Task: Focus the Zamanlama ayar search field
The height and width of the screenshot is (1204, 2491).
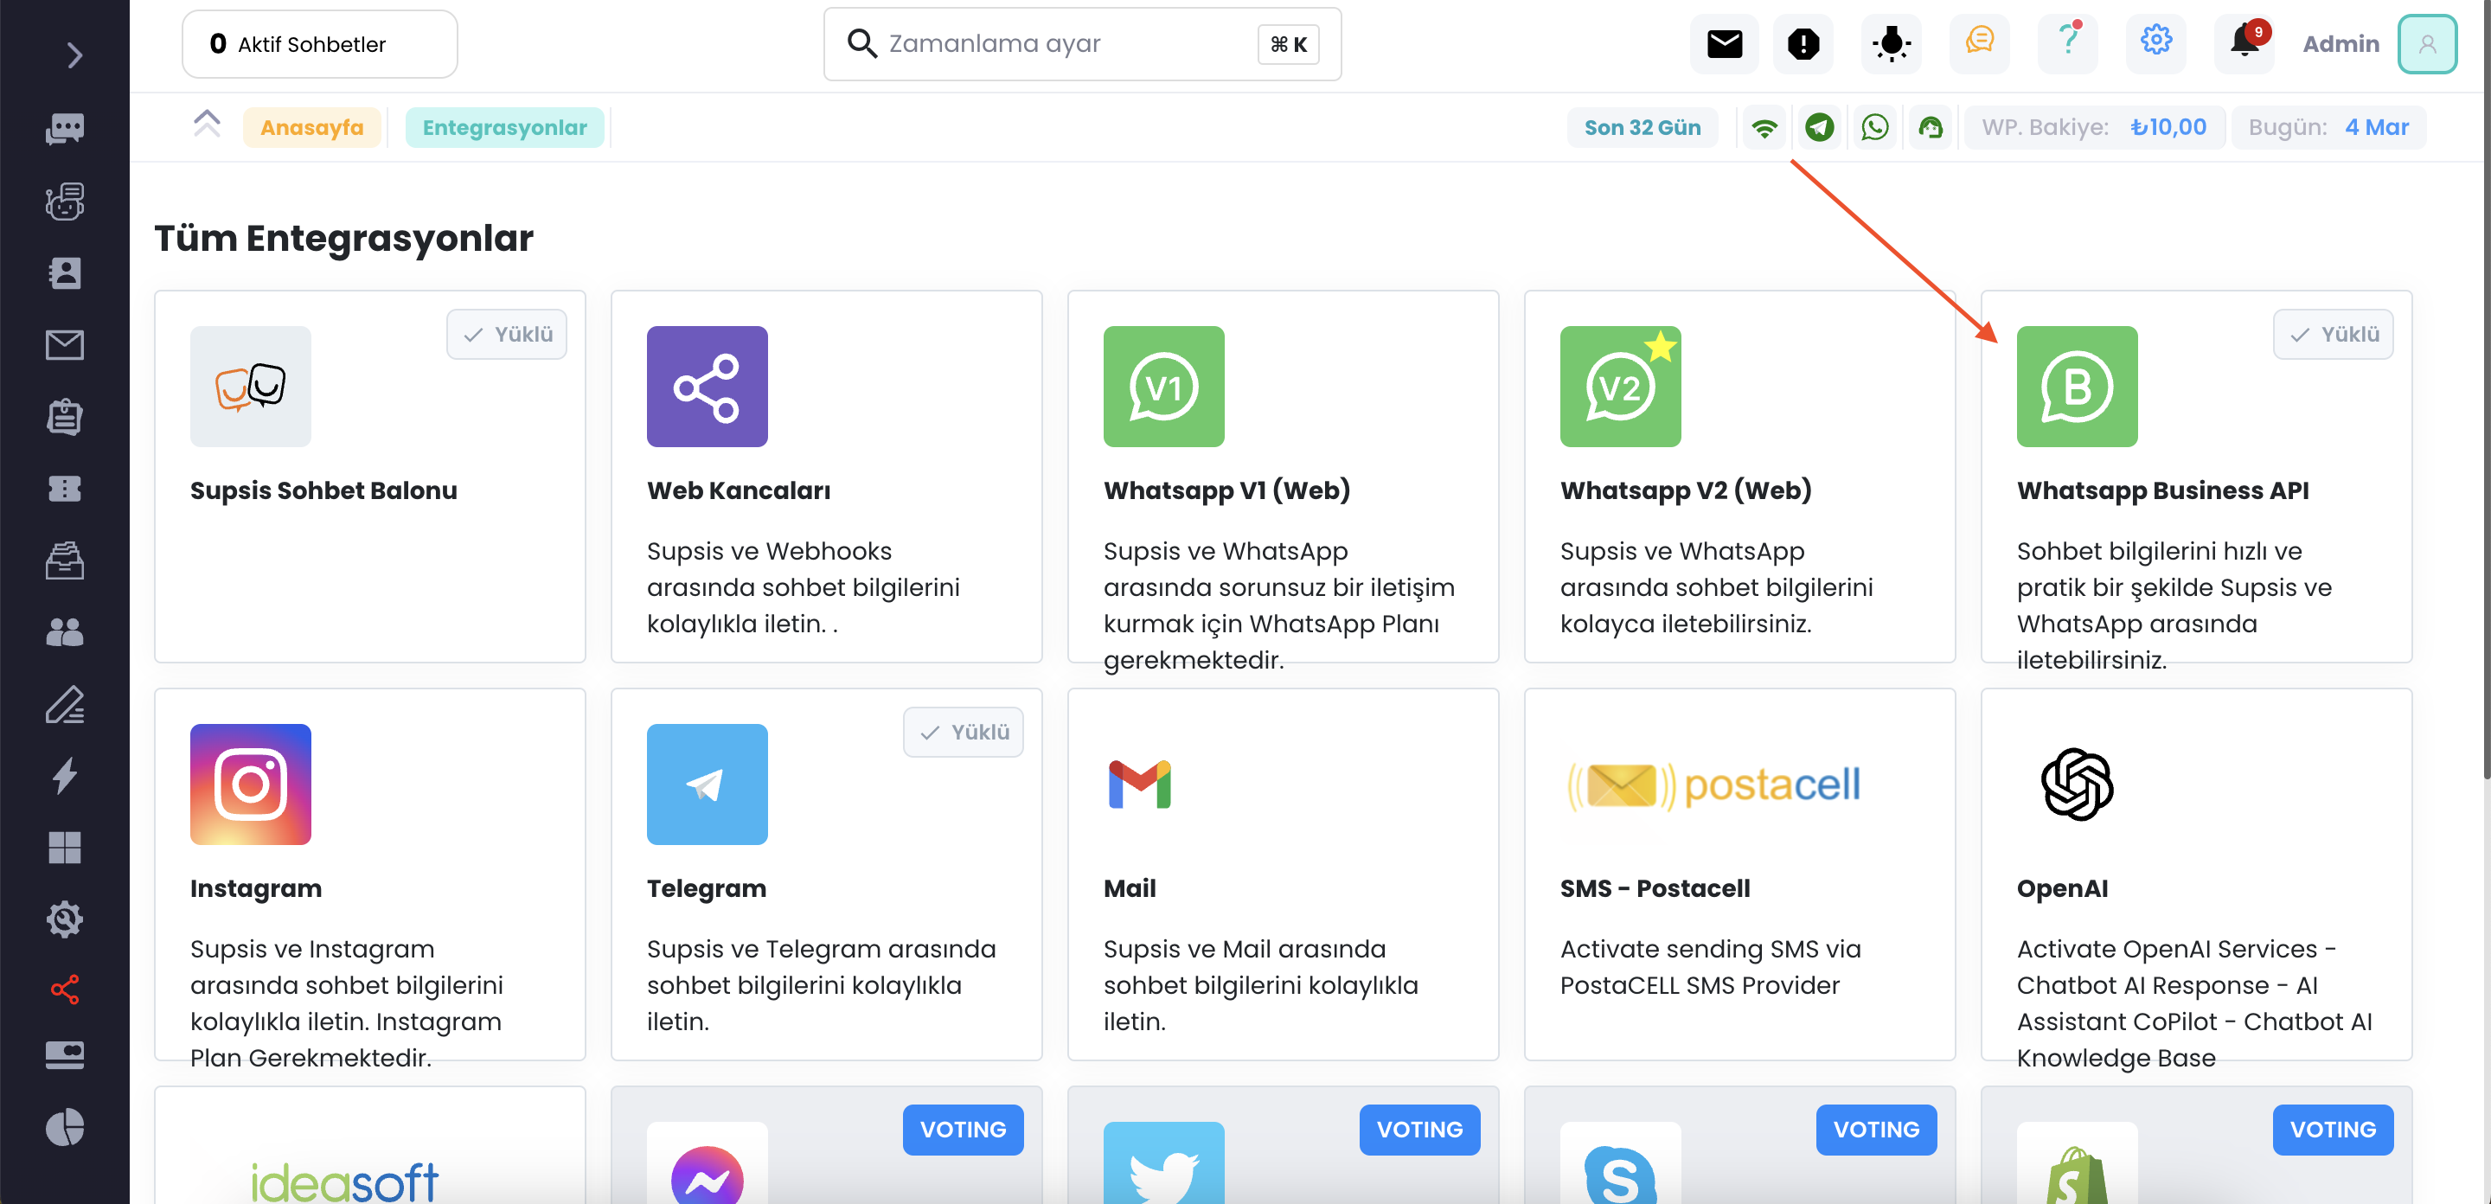Action: 1081,44
